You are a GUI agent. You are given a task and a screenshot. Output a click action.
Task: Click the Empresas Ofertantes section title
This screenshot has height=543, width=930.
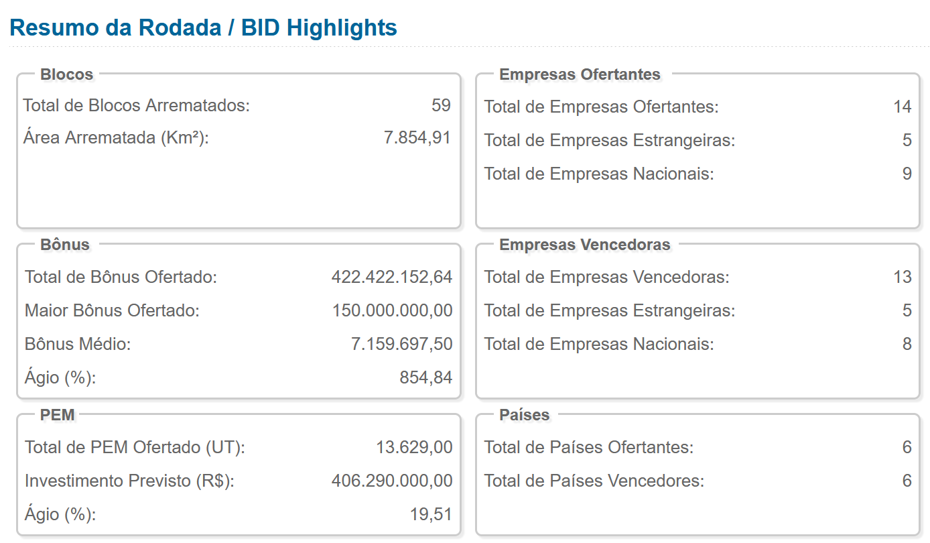(x=580, y=74)
